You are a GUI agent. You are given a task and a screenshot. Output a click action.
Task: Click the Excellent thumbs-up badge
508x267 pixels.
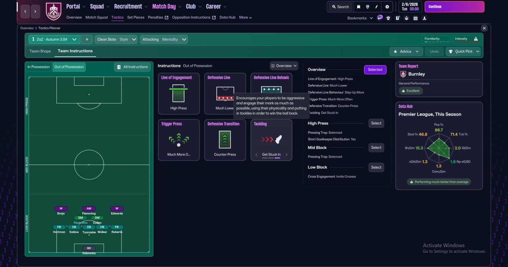410,91
